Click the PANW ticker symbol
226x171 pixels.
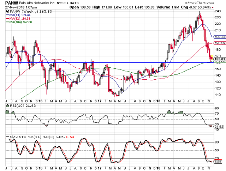click(x=12, y=3)
